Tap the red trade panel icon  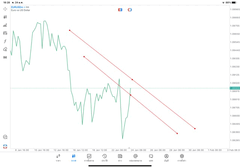[x=120, y=9]
